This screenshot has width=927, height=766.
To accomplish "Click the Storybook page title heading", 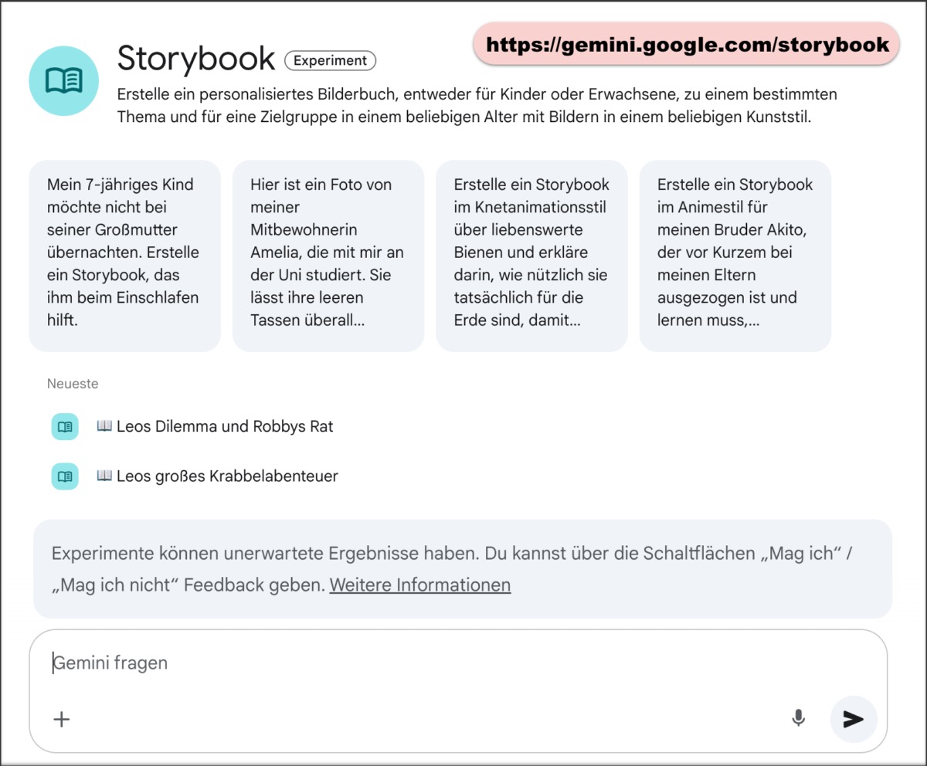I will 195,58.
